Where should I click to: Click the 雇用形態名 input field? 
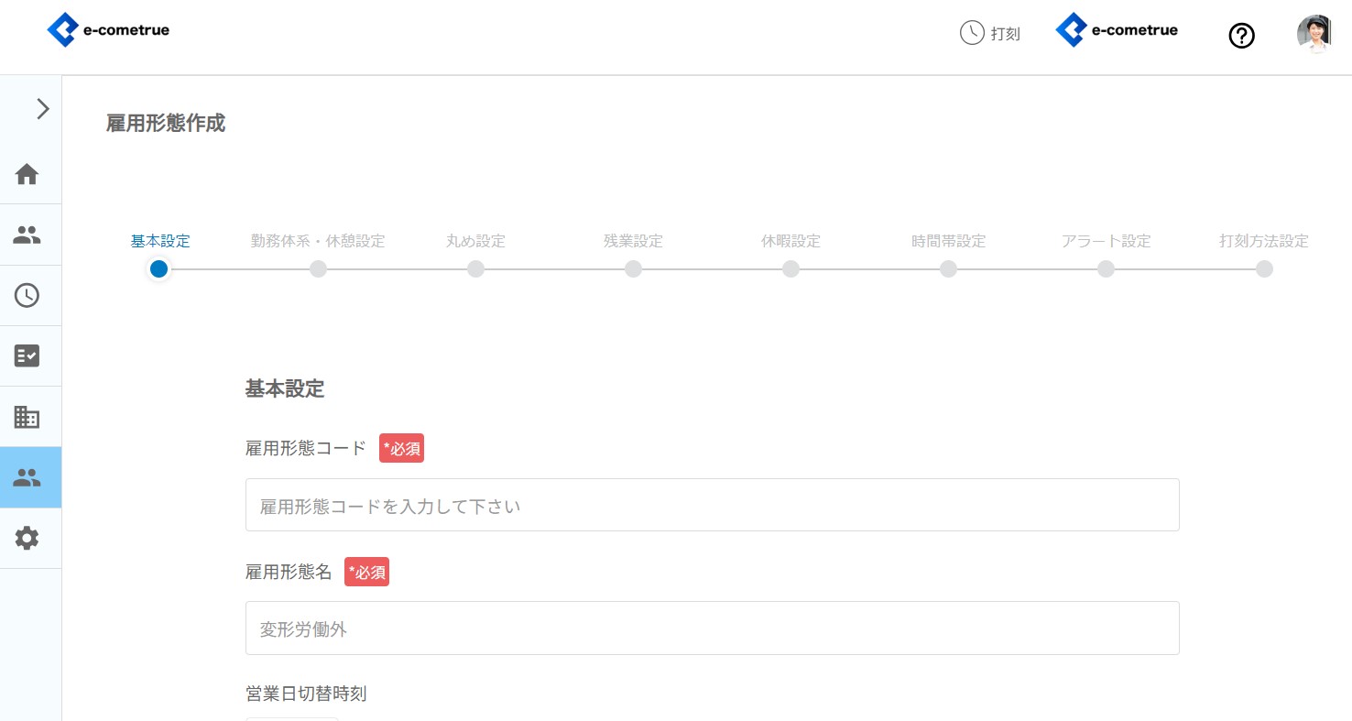tap(712, 628)
